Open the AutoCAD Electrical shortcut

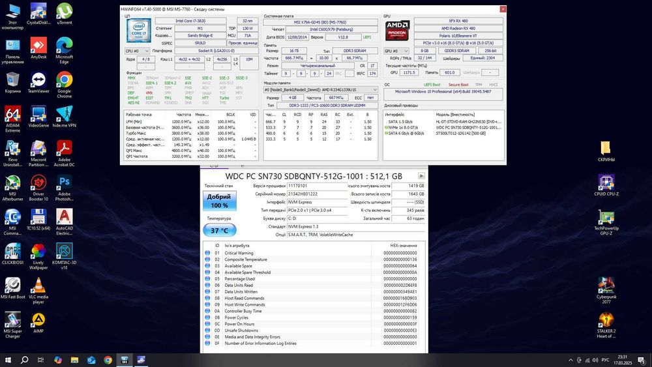[x=64, y=222]
